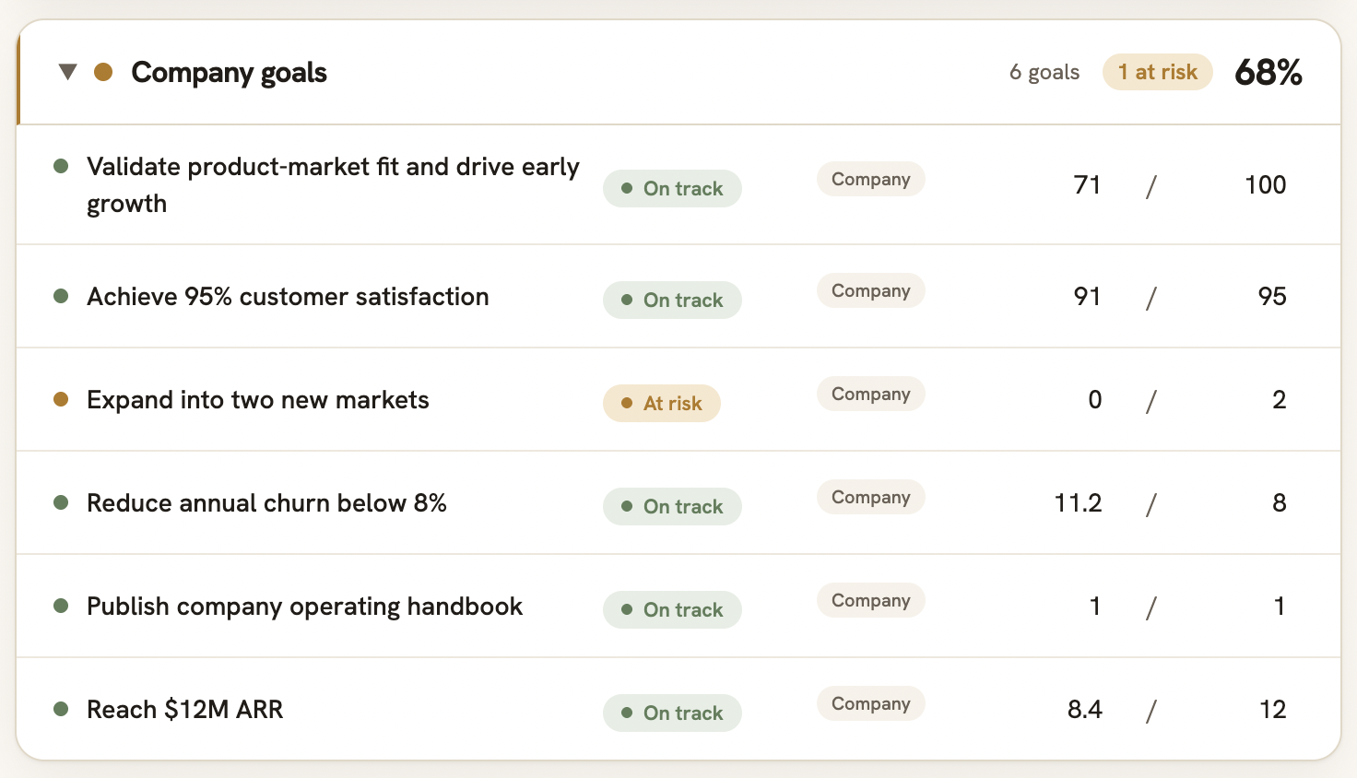Click Company tag on $12M ARR row
This screenshot has width=1357, height=778.
click(x=870, y=703)
